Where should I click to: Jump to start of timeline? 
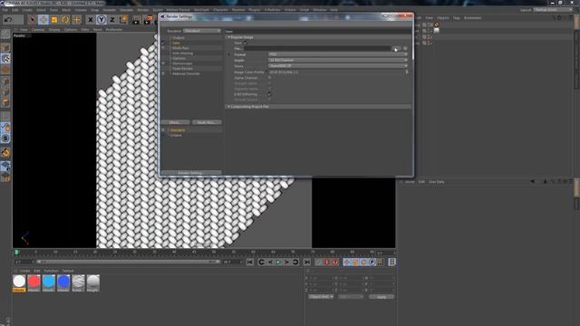tap(250, 262)
